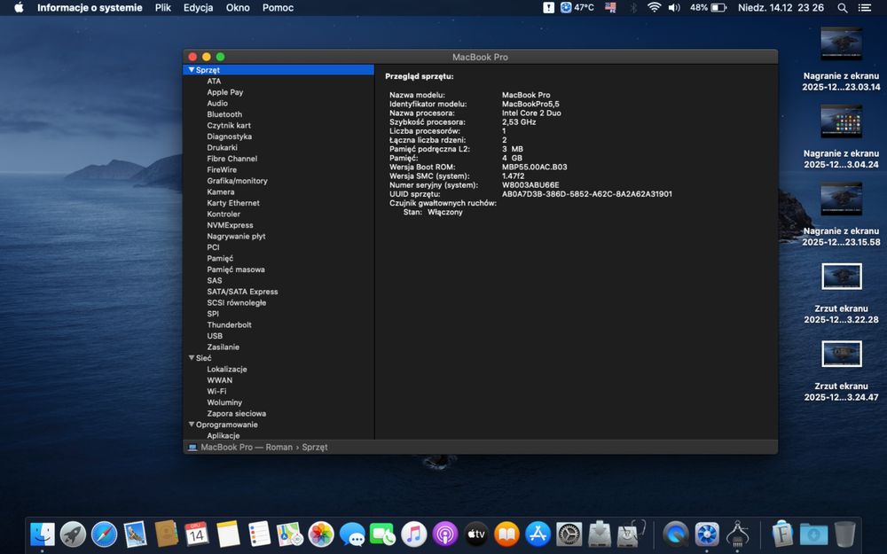Open the Pomoc menu

click(x=278, y=7)
